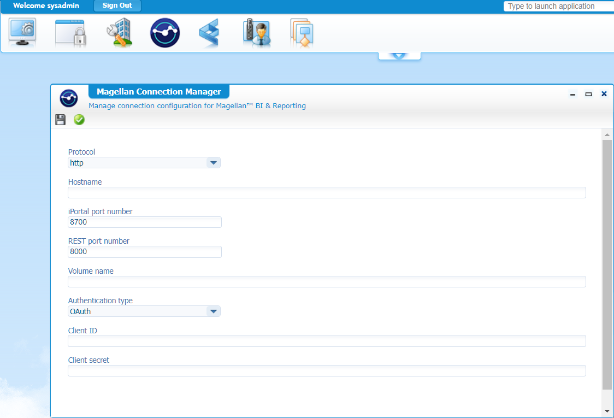Open the Authentication type dropdown
This screenshot has height=418, width=614.
coord(213,311)
